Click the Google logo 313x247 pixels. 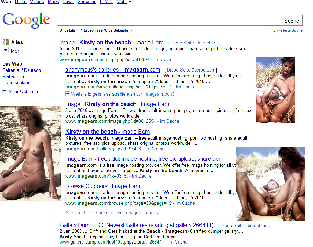tap(26, 20)
